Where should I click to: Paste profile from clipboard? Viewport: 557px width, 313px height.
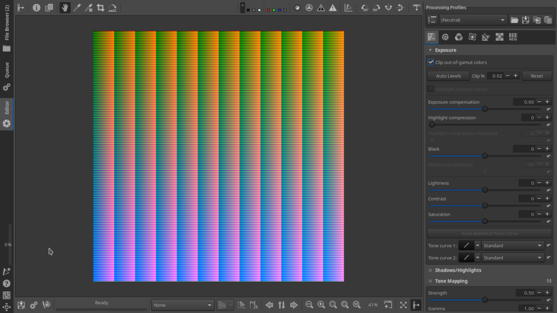[x=548, y=20]
